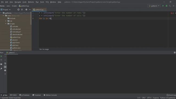
Task: Expand the error inspection chevron next to 2
Action: 175,13
